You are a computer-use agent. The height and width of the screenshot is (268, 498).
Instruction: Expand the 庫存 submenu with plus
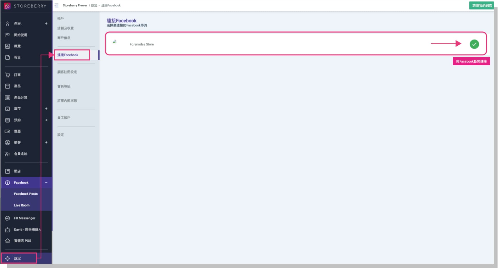point(46,109)
